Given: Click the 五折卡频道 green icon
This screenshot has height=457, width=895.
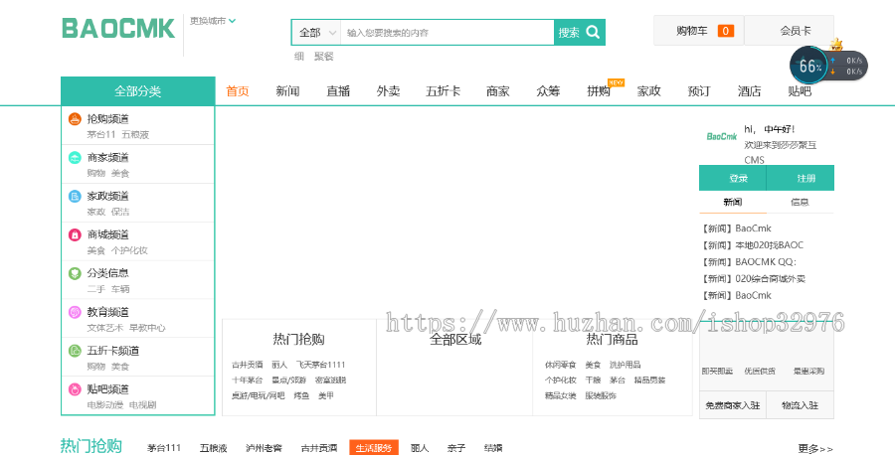Looking at the screenshot, I should click(75, 351).
